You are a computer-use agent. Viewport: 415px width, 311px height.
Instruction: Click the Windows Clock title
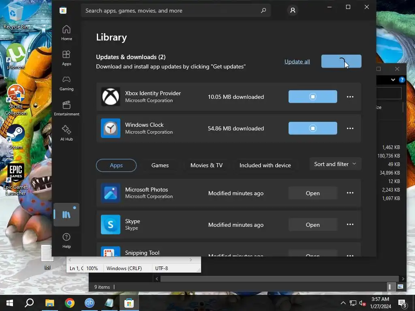pos(144,125)
